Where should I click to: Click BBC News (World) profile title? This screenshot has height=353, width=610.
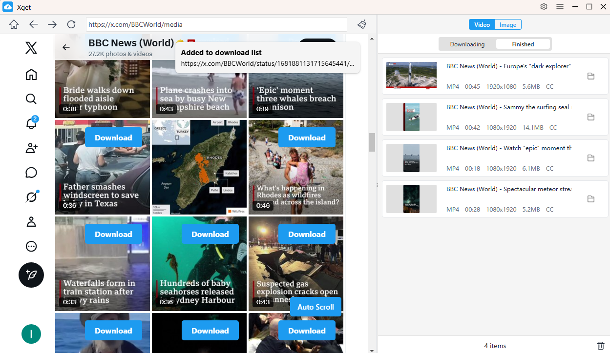pyautogui.click(x=131, y=43)
